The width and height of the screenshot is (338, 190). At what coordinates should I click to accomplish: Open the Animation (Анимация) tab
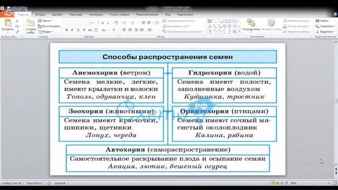pyautogui.click(x=96, y=14)
